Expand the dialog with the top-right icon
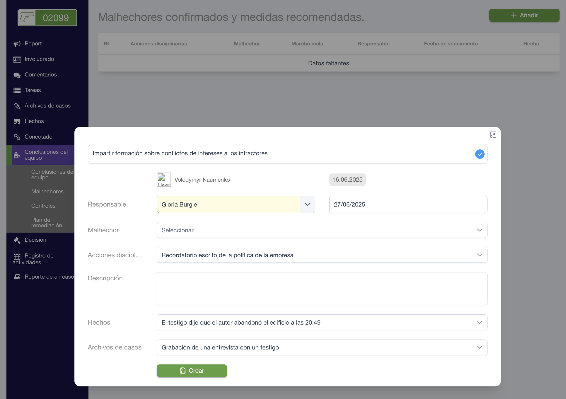 (x=493, y=135)
